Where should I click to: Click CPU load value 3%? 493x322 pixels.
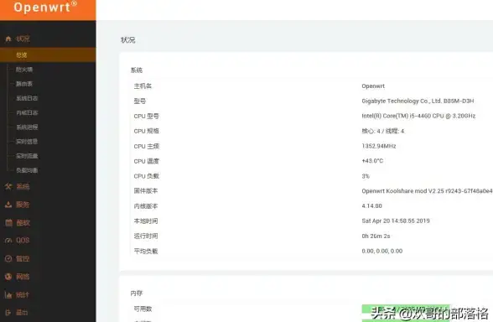tap(366, 176)
